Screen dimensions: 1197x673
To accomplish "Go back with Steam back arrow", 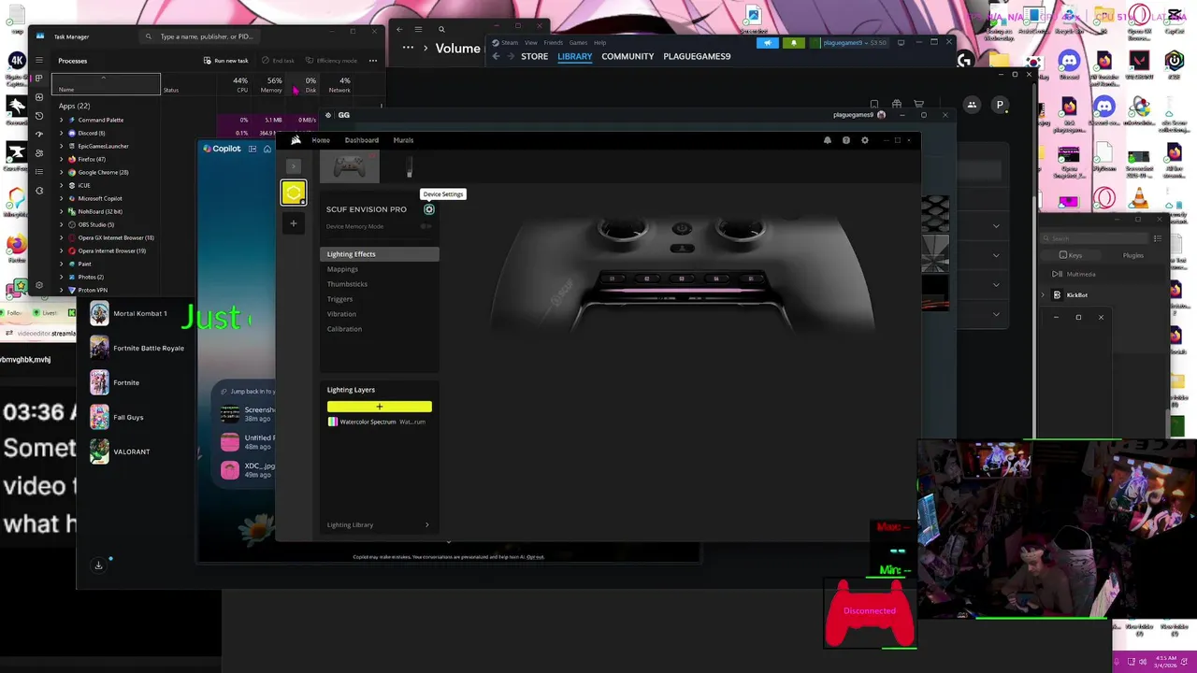I will pyautogui.click(x=497, y=56).
